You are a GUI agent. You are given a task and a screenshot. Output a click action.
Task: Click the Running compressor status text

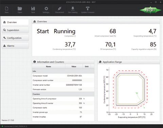click(65, 31)
